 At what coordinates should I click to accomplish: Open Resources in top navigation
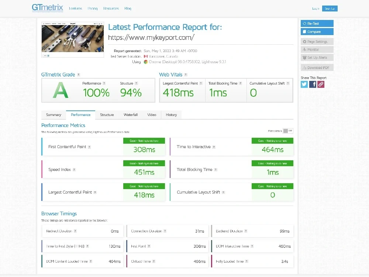click(x=111, y=8)
